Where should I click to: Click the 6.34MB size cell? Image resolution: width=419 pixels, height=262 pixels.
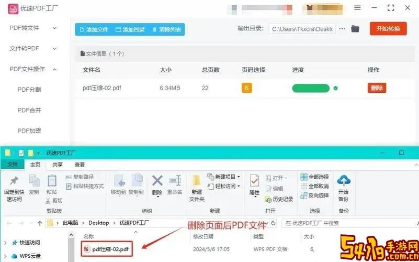(170, 88)
